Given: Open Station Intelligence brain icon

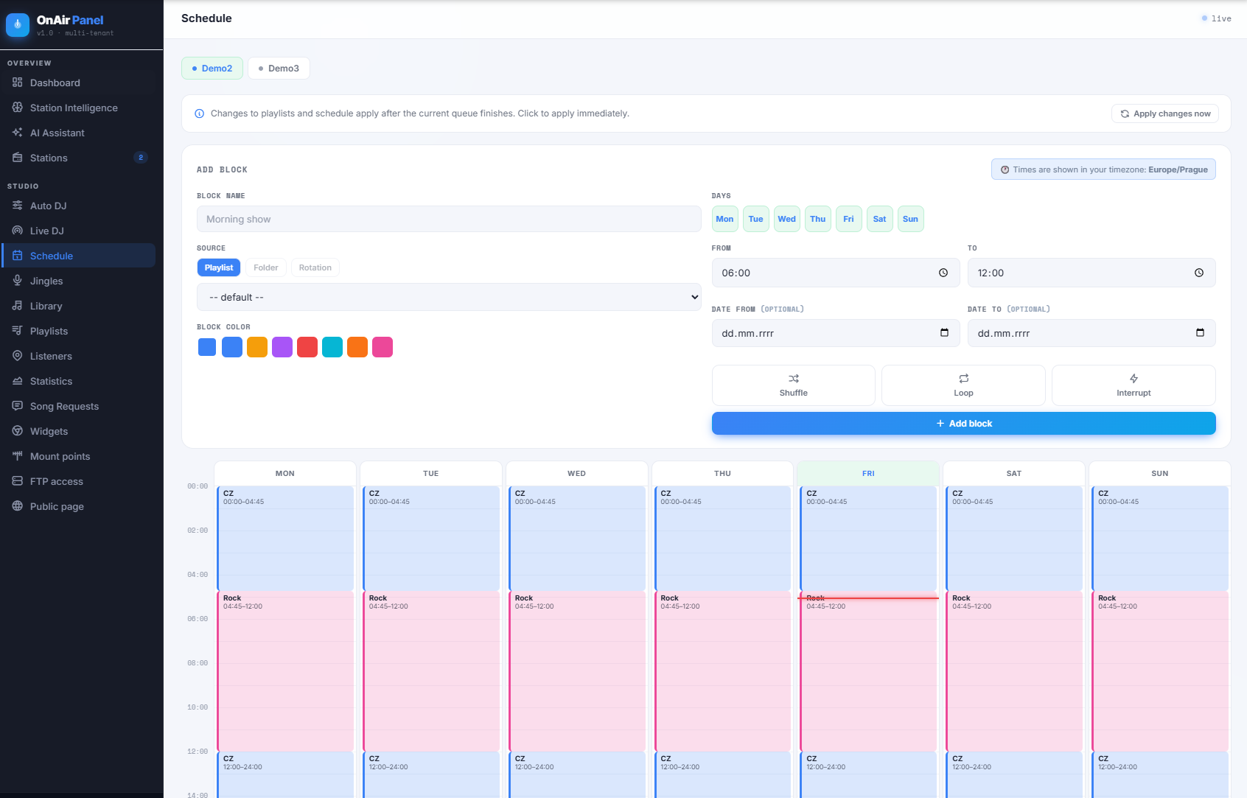Looking at the screenshot, I should 18,108.
